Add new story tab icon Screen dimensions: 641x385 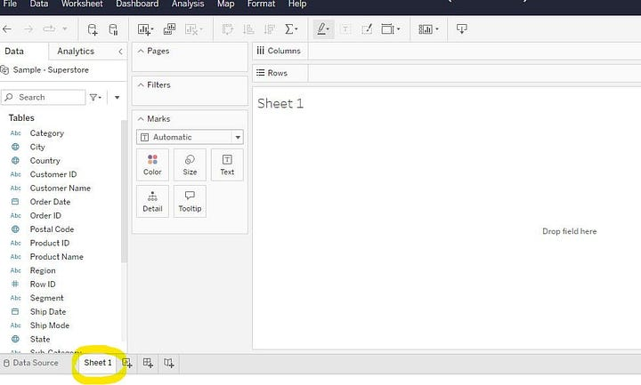[169, 363]
